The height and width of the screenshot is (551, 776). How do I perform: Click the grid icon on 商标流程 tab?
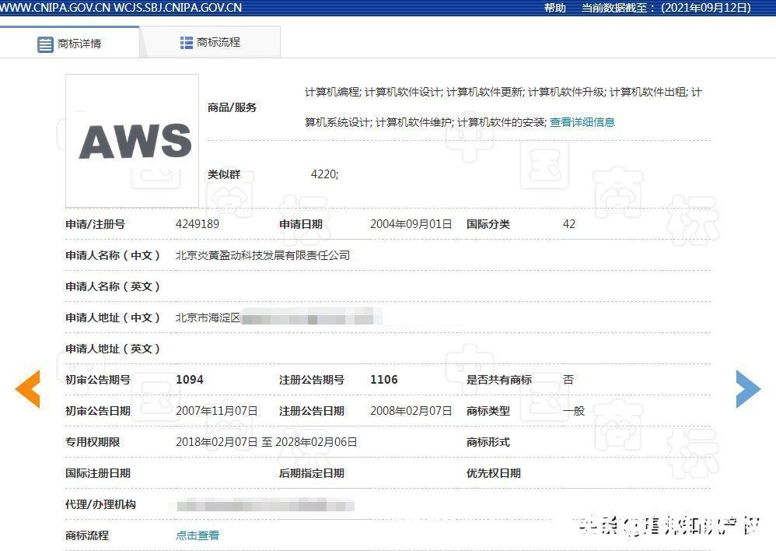pyautogui.click(x=186, y=43)
